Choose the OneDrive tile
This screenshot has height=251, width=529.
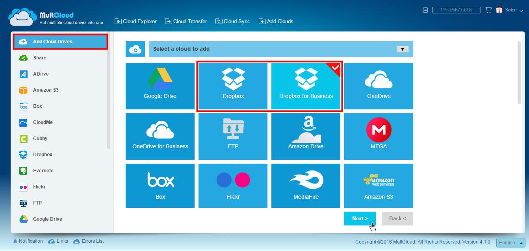pyautogui.click(x=379, y=86)
